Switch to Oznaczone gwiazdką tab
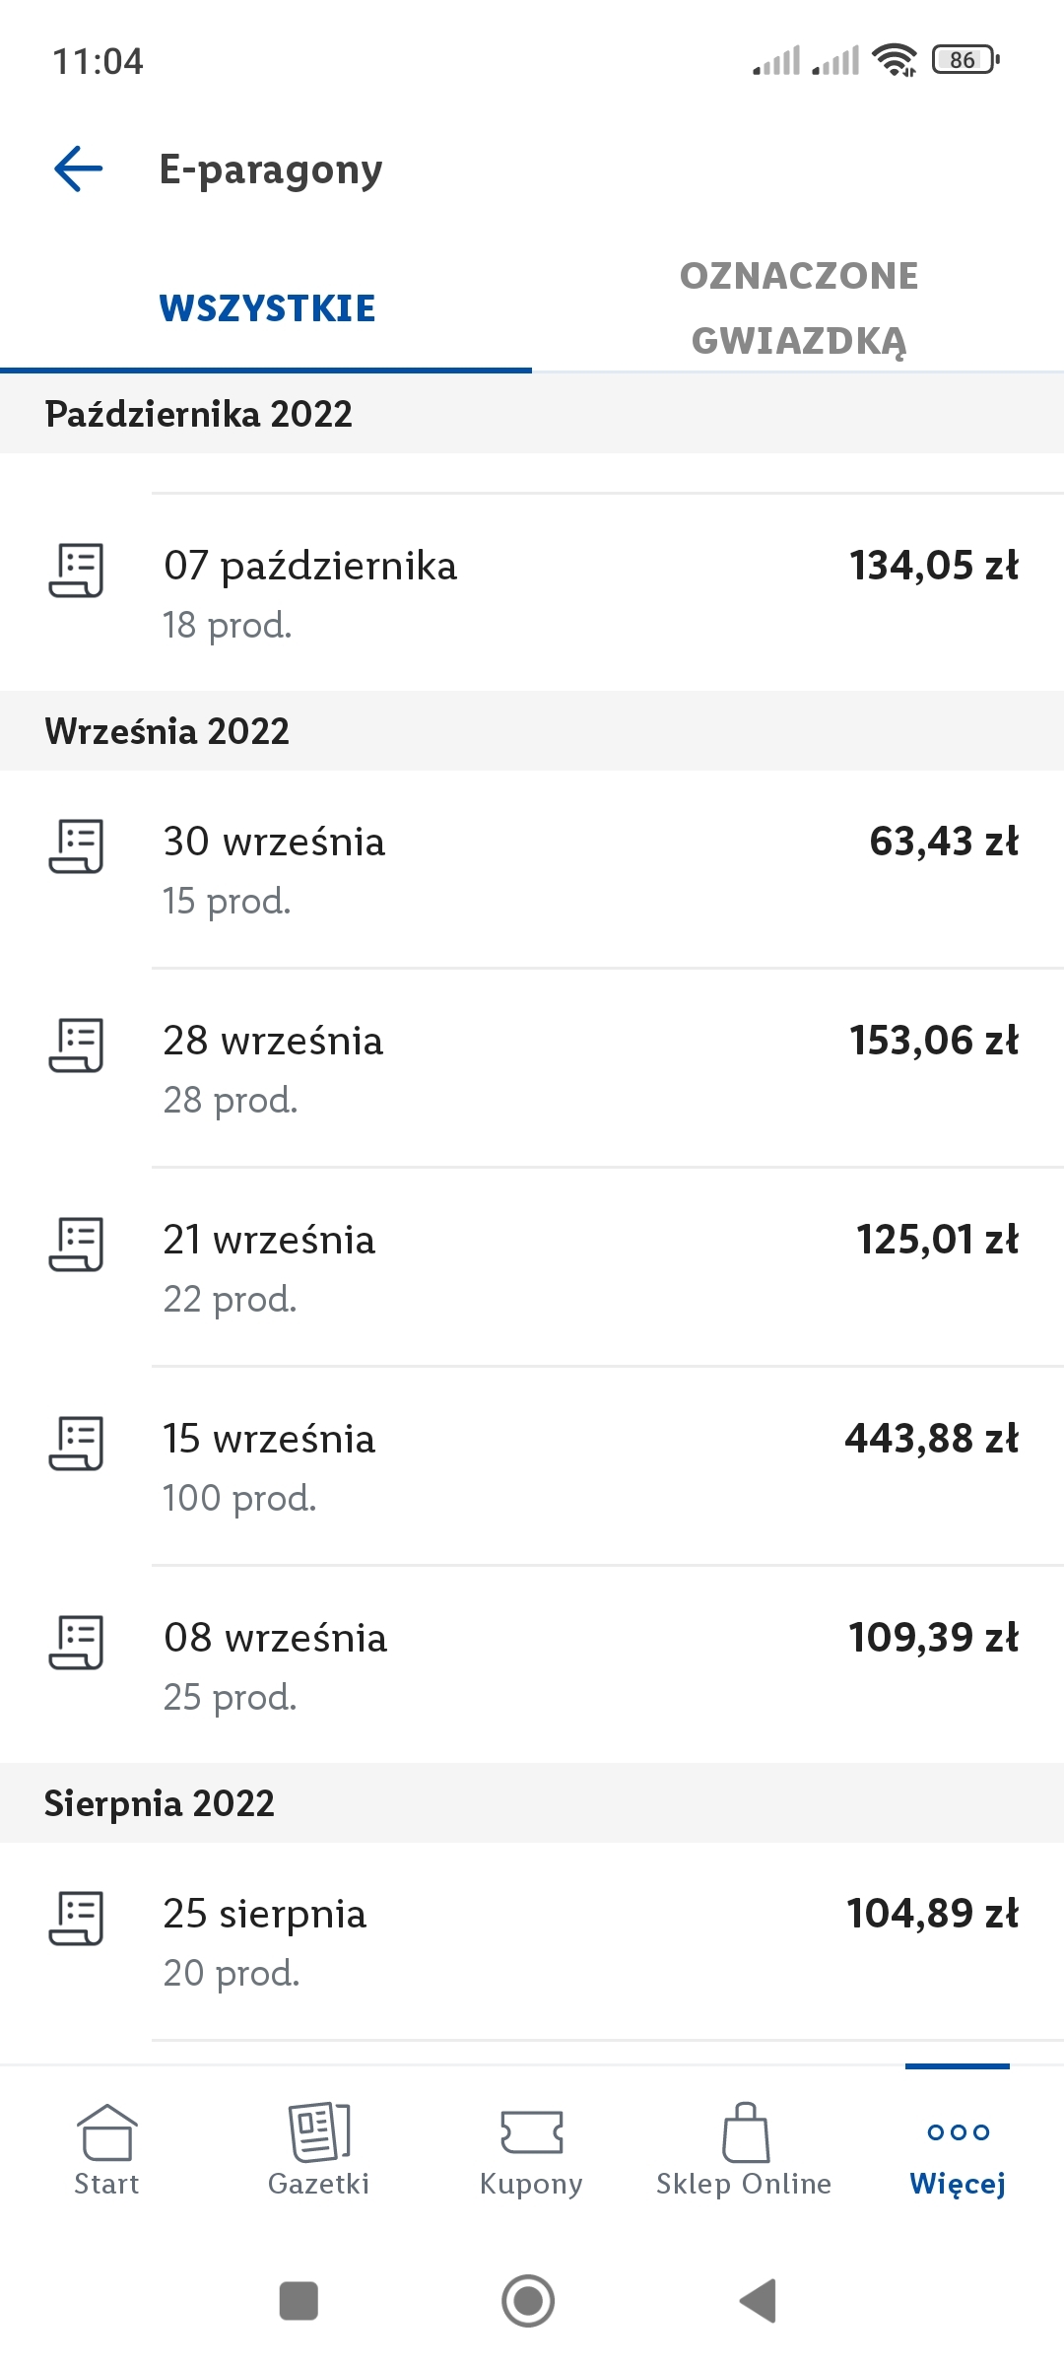This screenshot has width=1064, height=2365. click(798, 308)
